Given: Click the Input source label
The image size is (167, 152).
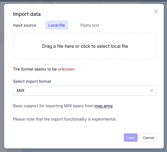Looking at the screenshot, I should [x=25, y=25].
